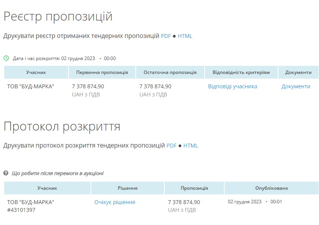The image size is (319, 225).
Task: Click the final proposal amount 7 378 874,90
Action: (x=155, y=86)
